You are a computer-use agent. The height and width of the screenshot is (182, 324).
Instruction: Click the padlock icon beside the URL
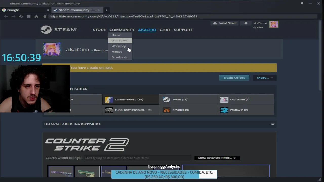click(x=45, y=16)
